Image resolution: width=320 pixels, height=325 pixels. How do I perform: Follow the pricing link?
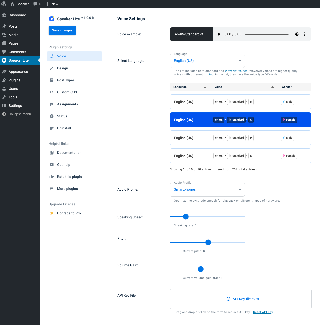pos(209,74)
